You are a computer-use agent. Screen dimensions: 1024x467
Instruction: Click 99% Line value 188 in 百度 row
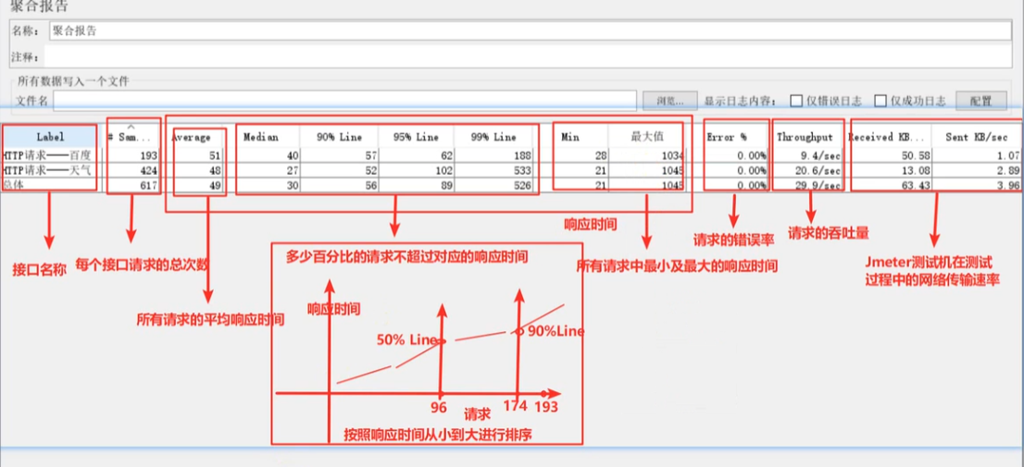click(x=520, y=156)
